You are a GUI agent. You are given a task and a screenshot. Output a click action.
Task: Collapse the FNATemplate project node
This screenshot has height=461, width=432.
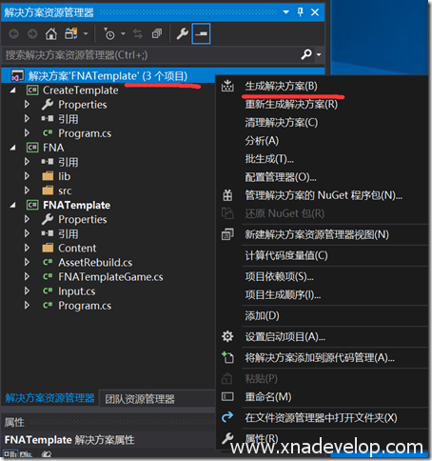coord(12,206)
